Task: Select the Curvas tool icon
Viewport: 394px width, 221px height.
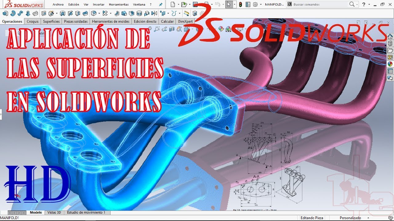Action: (174, 14)
